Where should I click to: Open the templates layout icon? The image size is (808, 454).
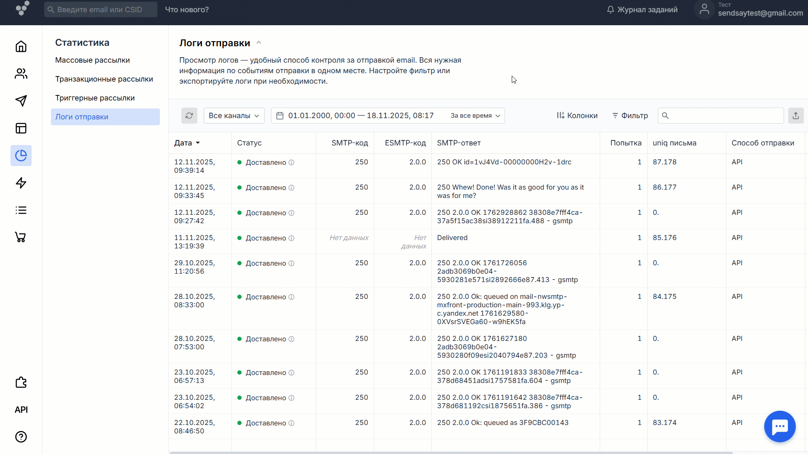click(21, 128)
